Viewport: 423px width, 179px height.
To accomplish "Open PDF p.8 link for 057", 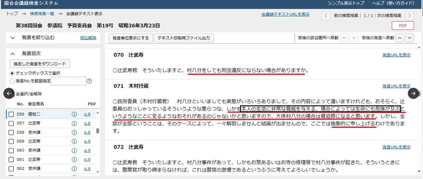I will 87,124.
